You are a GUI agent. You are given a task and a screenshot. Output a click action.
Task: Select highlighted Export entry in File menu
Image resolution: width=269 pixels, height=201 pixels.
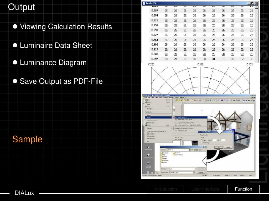[x=158, y=118]
